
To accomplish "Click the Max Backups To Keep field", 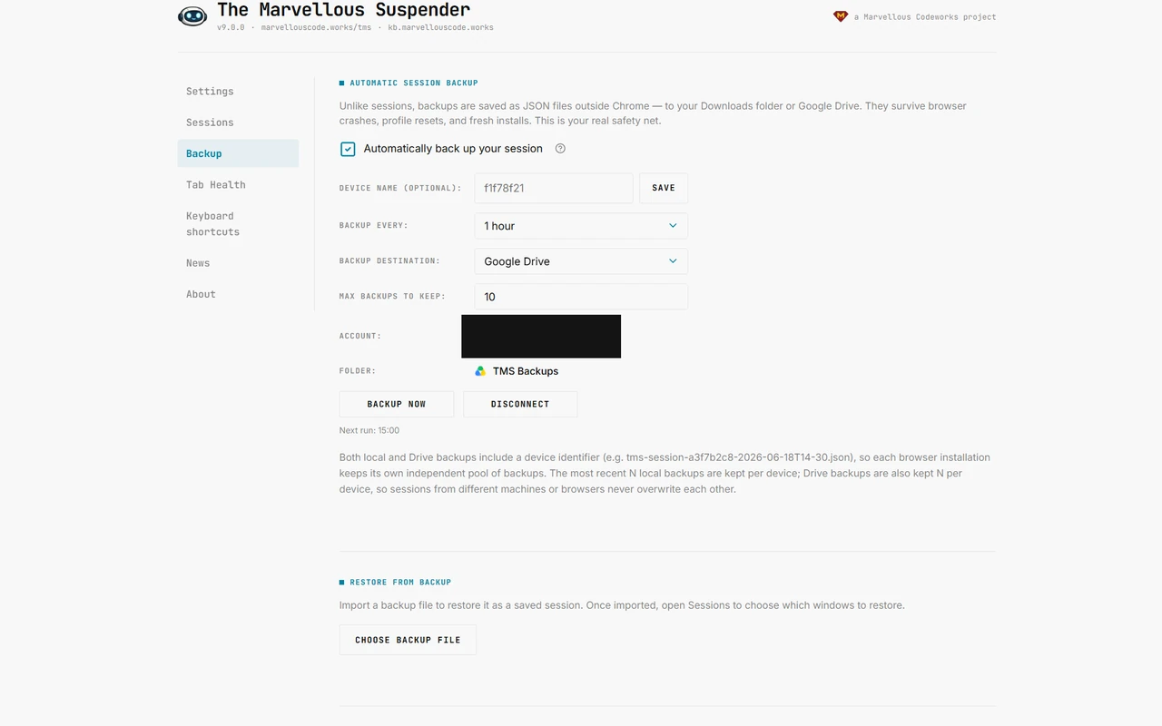I will point(581,297).
